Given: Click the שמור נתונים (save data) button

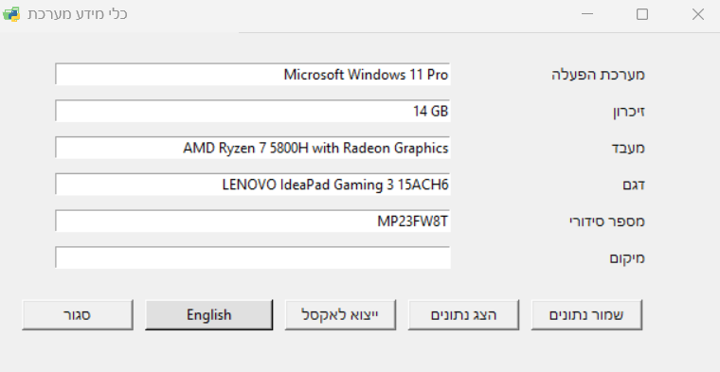Looking at the screenshot, I should tap(586, 315).
